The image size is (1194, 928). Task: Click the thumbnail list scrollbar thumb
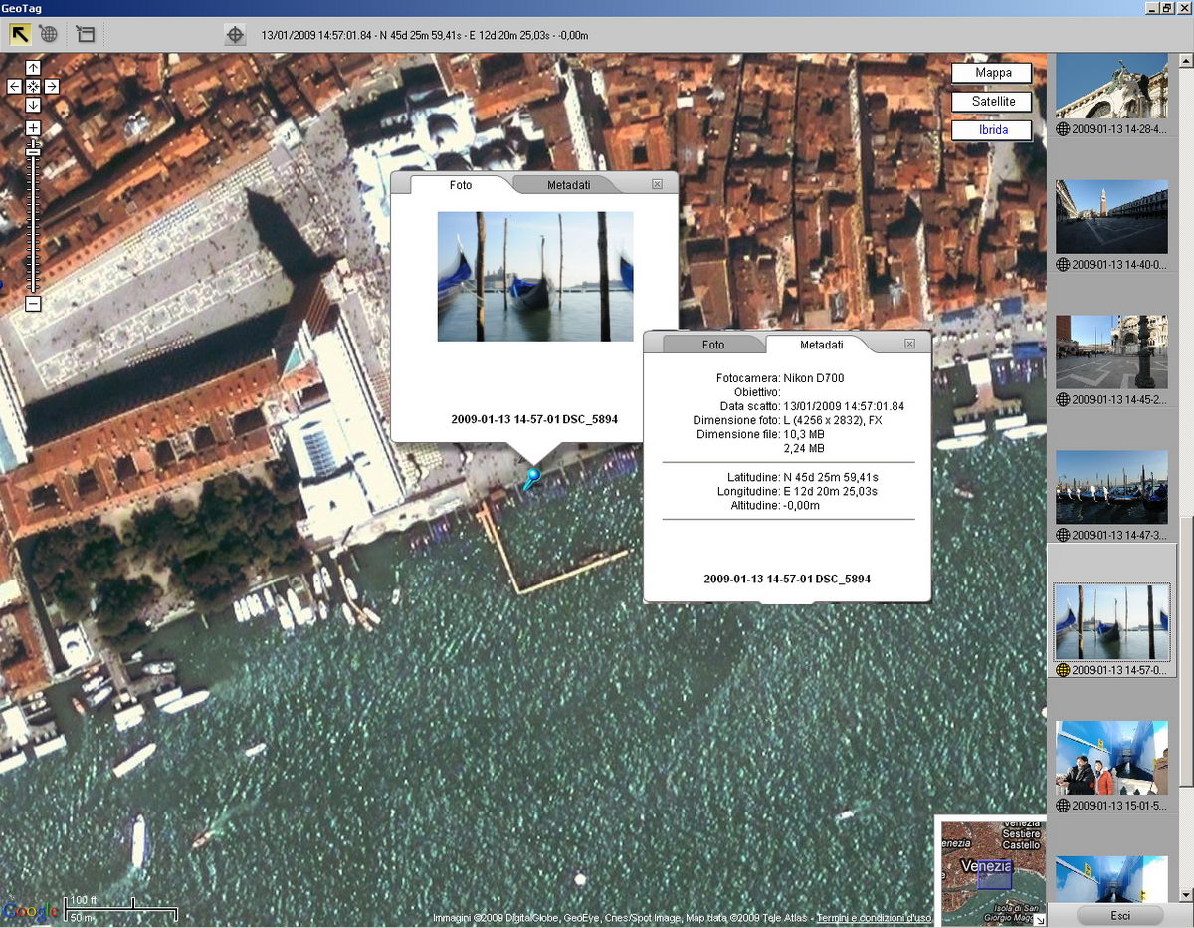(1185, 651)
